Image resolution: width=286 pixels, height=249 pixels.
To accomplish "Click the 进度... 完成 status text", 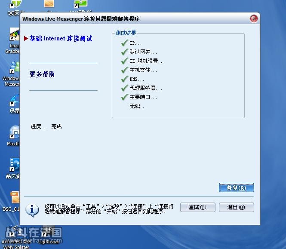I will (46, 126).
